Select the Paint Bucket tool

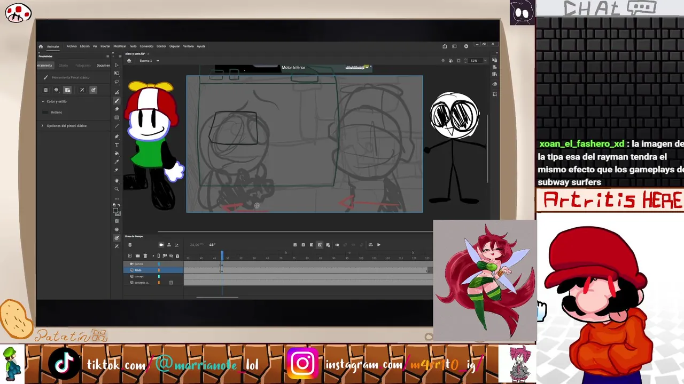[x=116, y=153]
